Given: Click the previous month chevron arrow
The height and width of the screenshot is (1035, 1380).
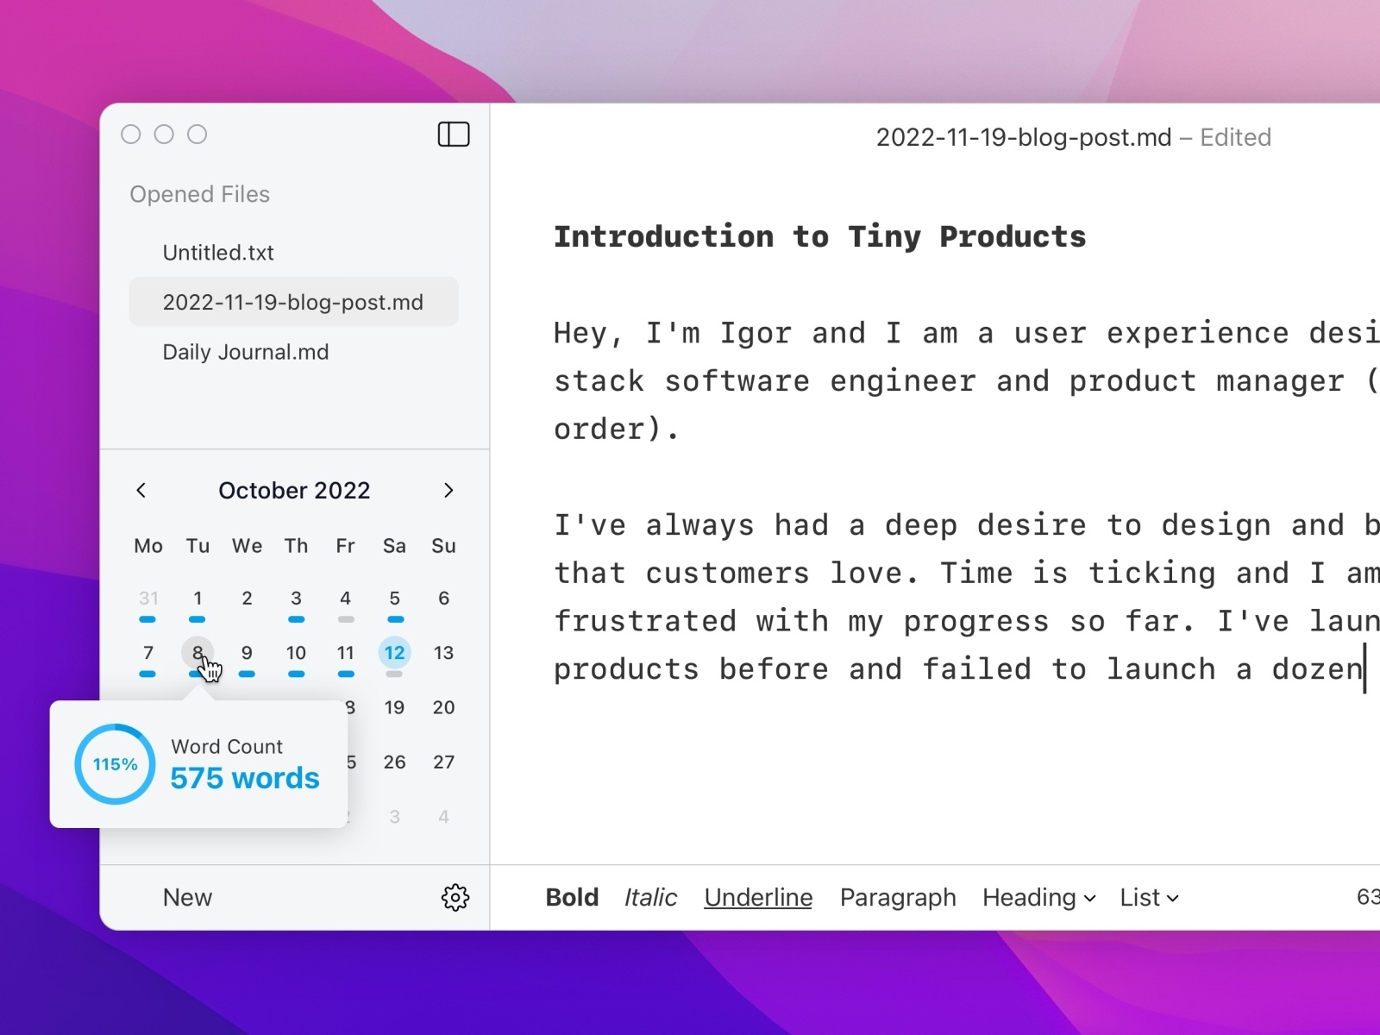Looking at the screenshot, I should click(142, 490).
